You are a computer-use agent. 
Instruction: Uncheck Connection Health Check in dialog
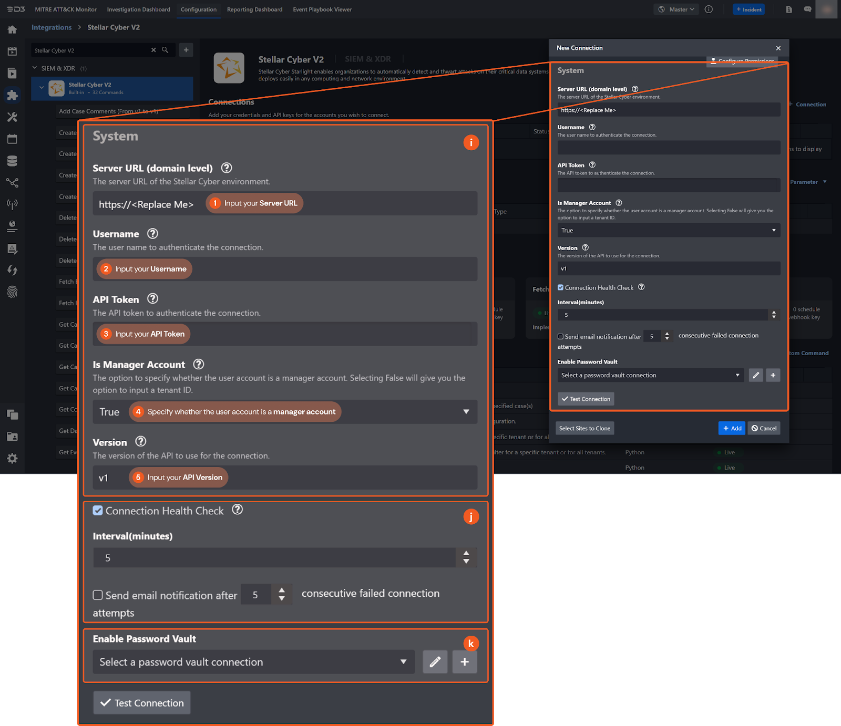560,287
